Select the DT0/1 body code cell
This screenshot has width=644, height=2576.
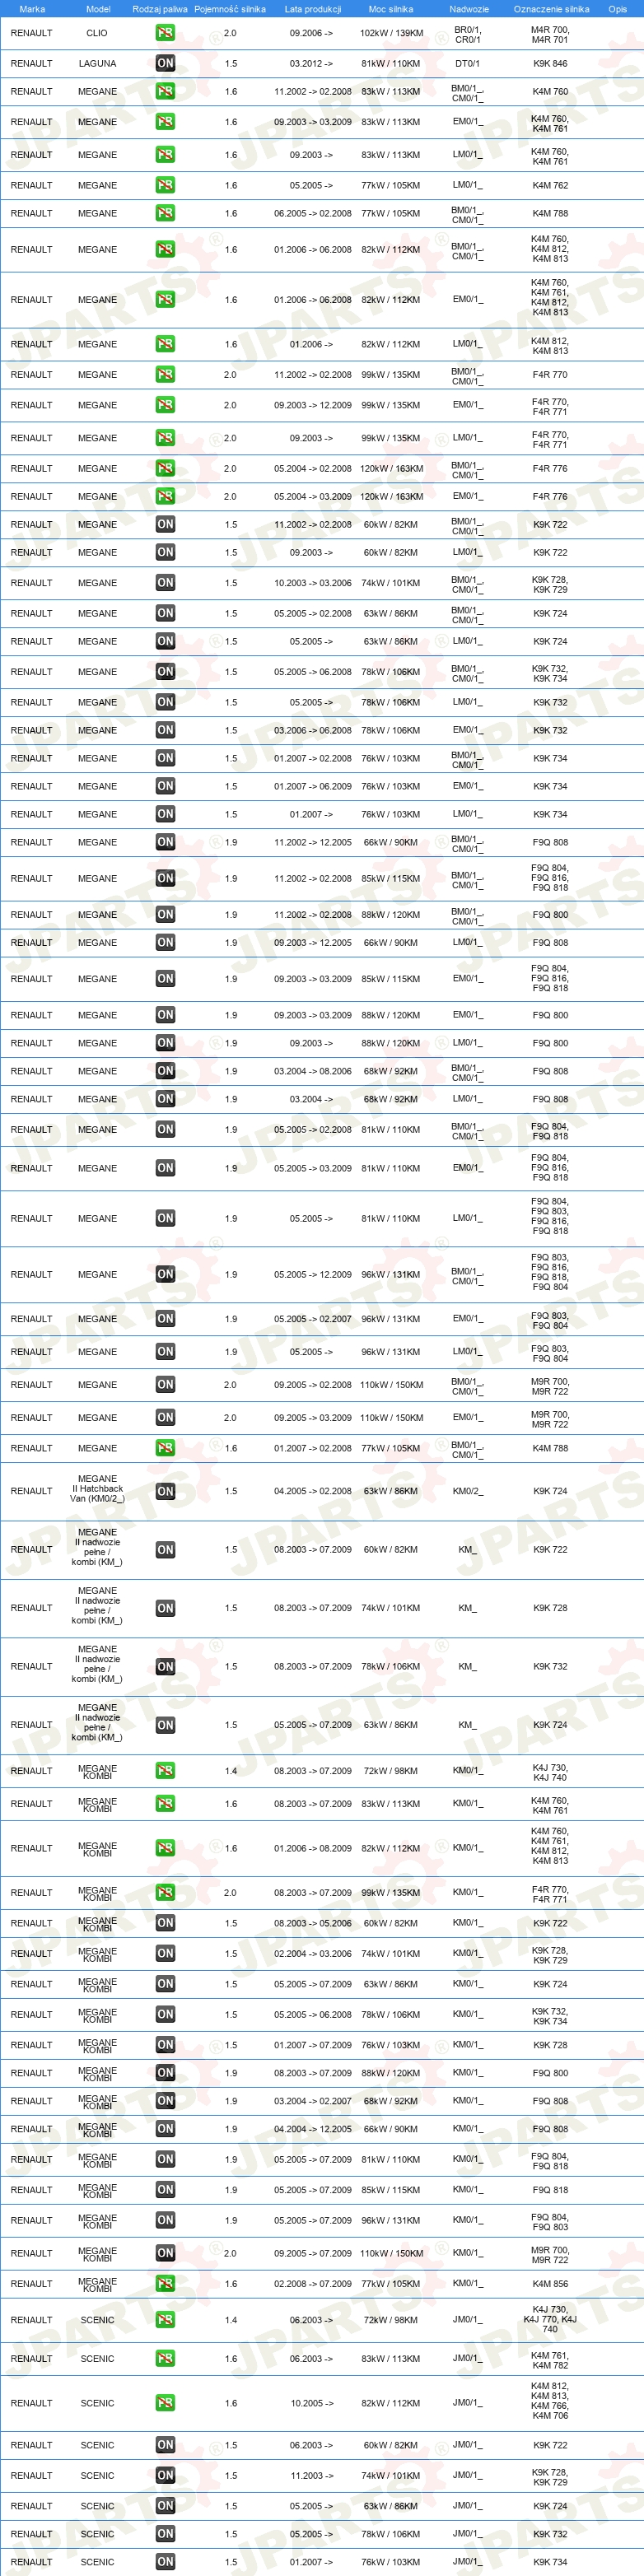point(467,63)
